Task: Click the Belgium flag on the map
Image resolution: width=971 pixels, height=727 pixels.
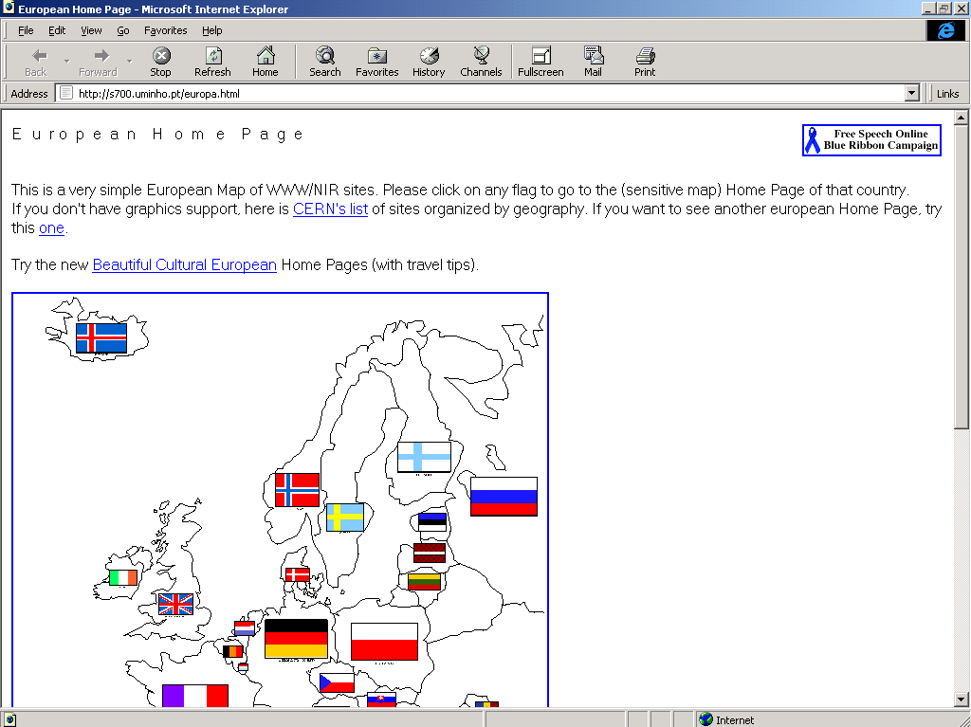Action: click(x=233, y=651)
